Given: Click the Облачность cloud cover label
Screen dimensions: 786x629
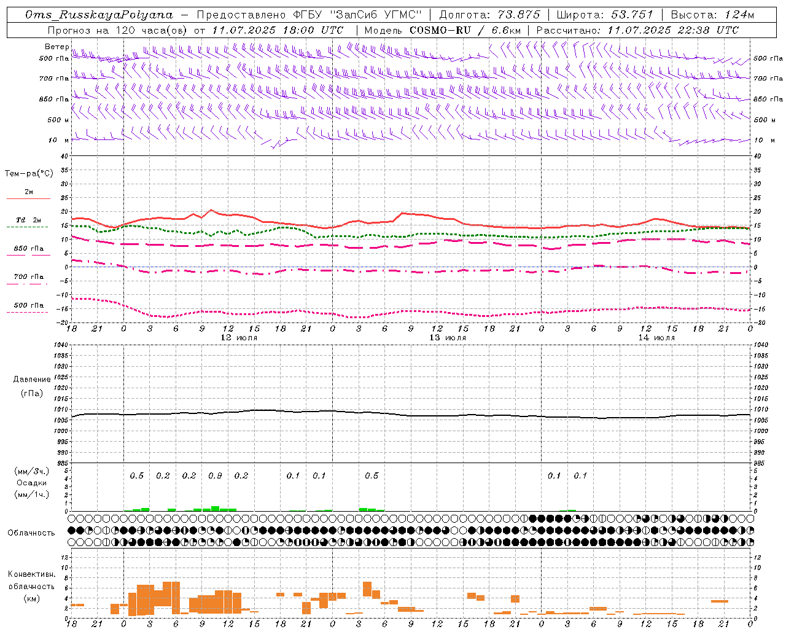Looking at the screenshot, I should (31, 533).
